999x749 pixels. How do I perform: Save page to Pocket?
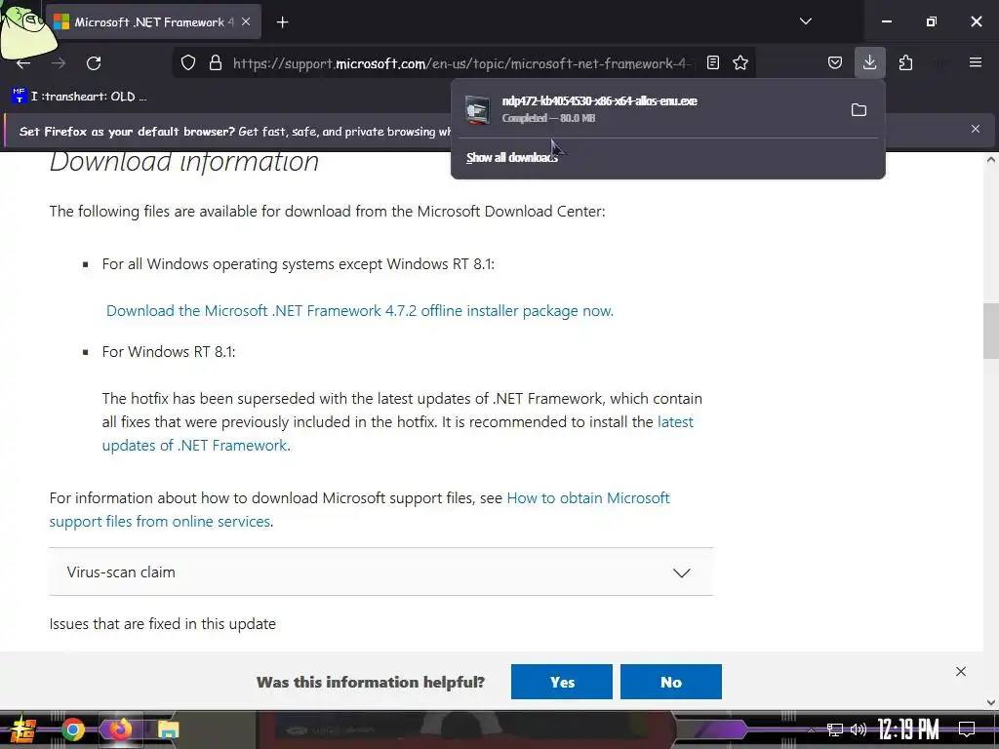pos(835,62)
